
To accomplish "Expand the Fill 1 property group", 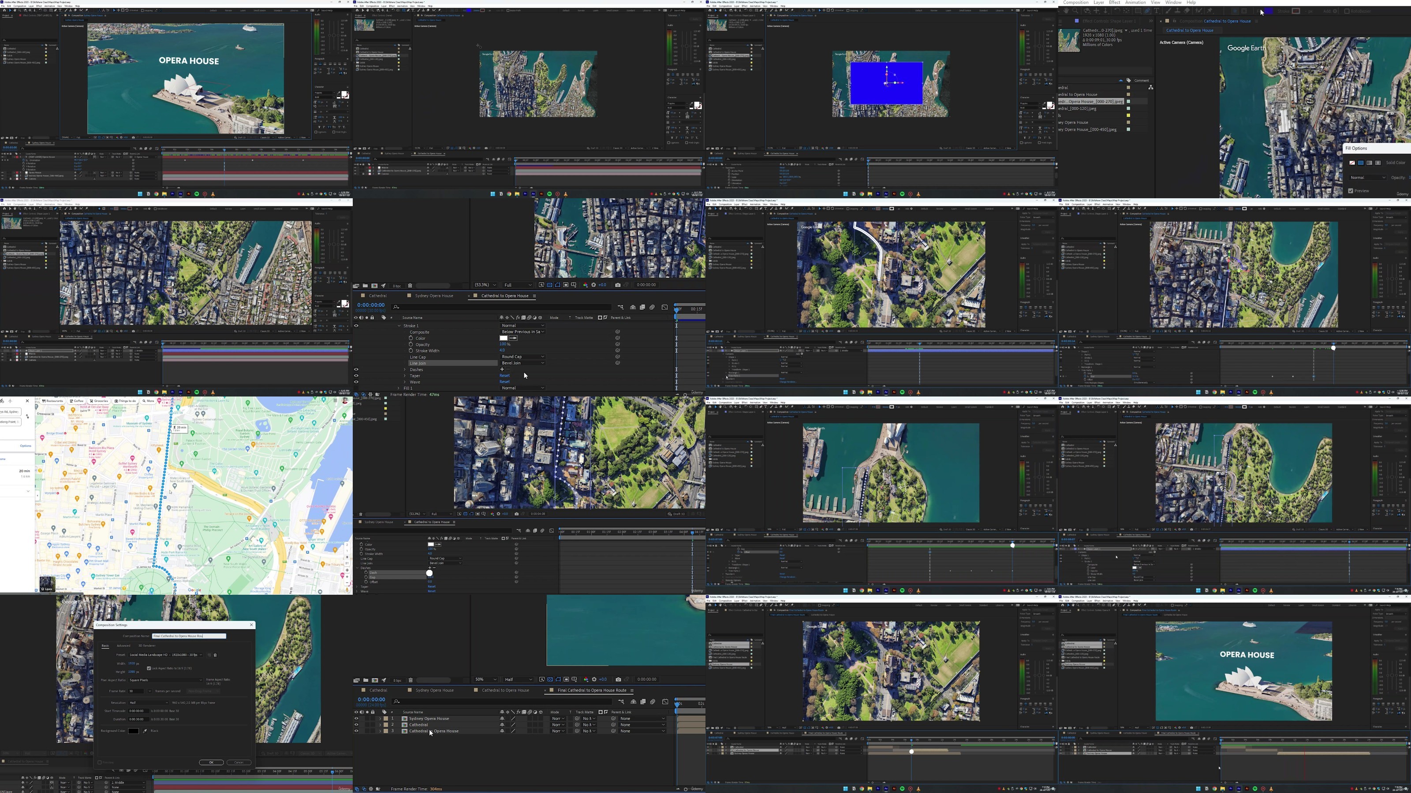I will (x=399, y=388).
